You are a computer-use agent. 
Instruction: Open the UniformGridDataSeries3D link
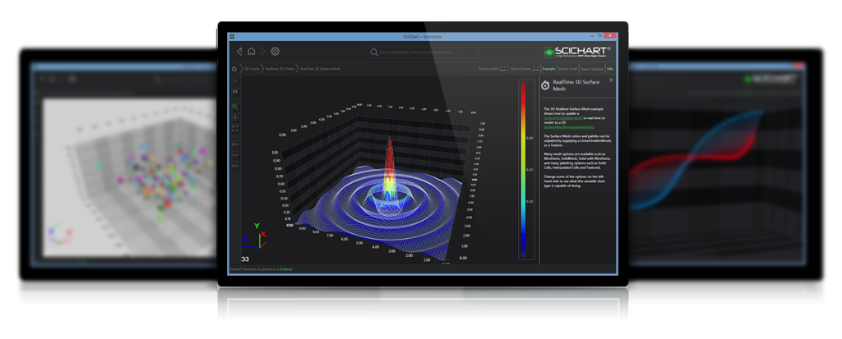tap(563, 117)
